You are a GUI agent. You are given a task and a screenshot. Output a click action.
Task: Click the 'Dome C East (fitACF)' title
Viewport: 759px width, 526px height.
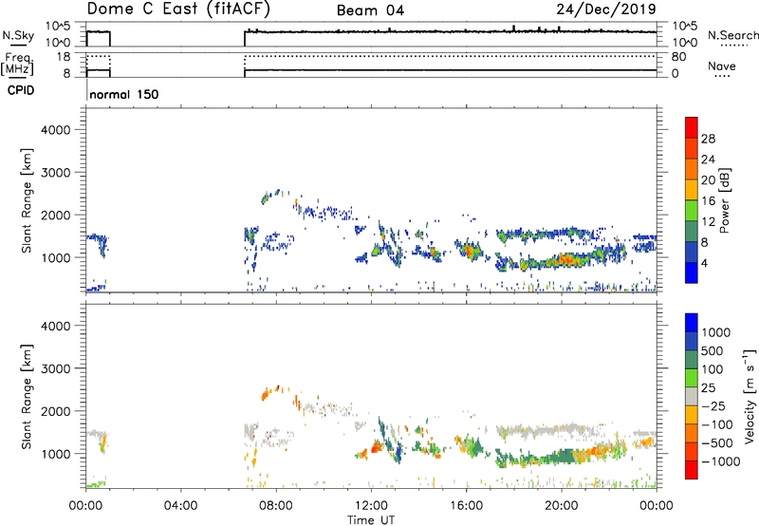coord(178,9)
